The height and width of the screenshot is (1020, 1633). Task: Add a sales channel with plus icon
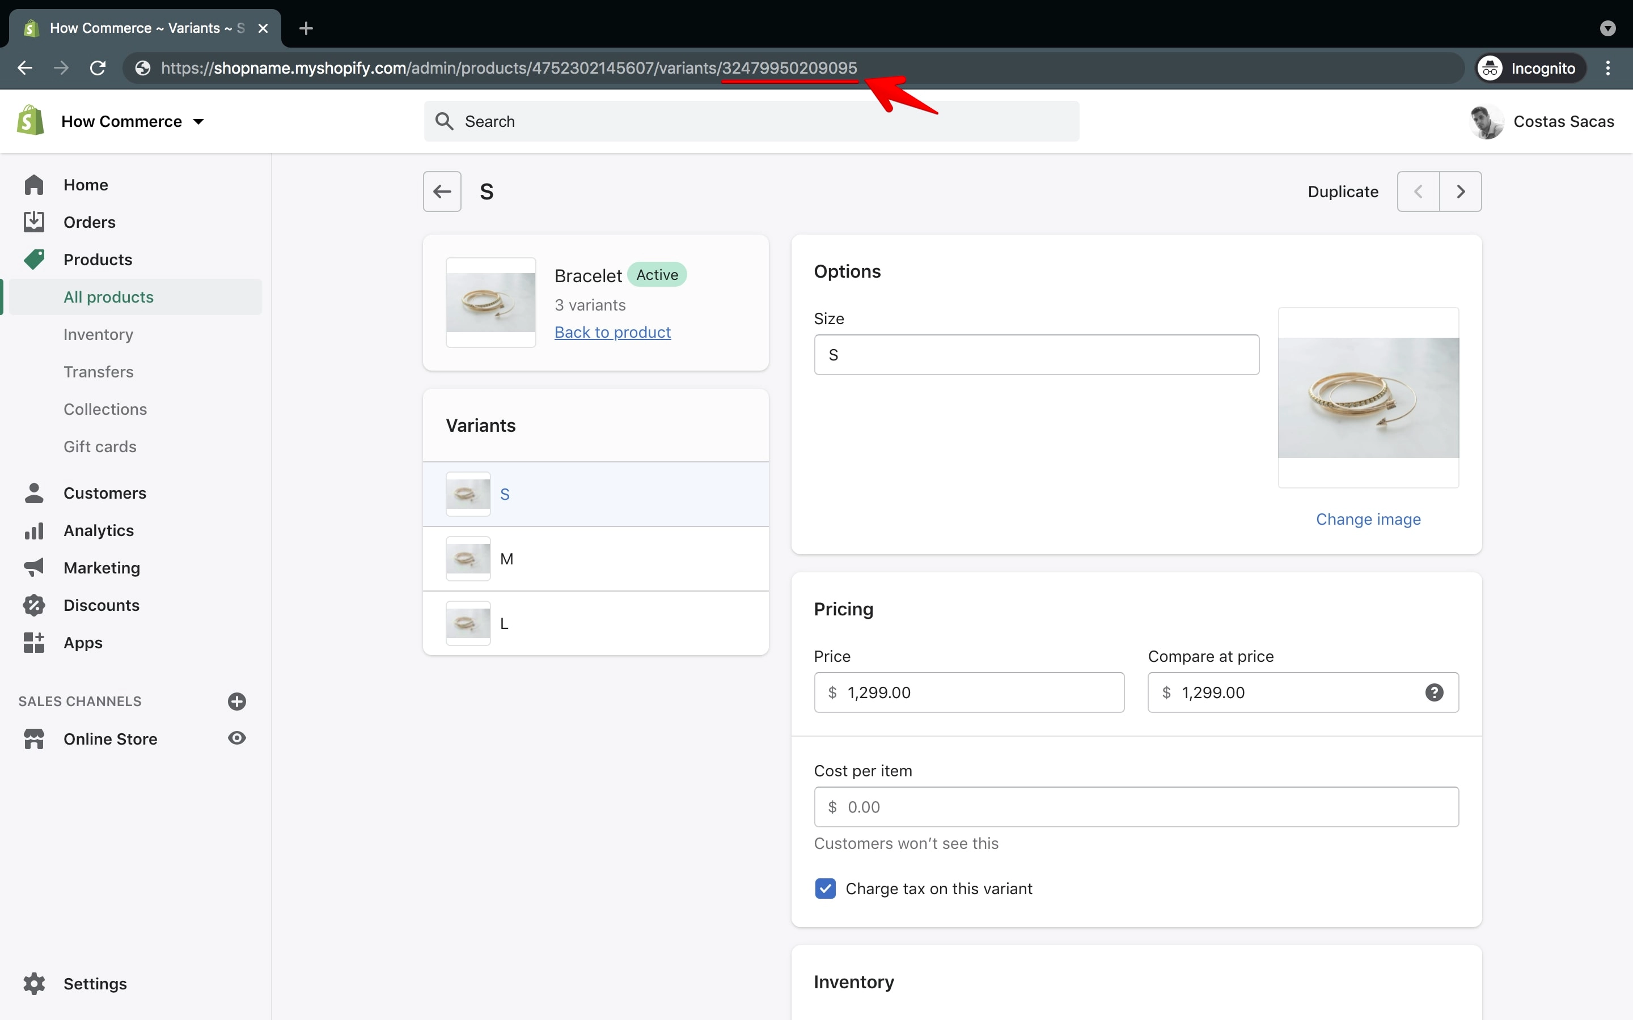pos(237,702)
